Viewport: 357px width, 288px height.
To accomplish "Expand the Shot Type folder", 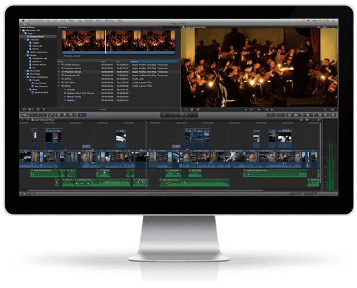I will pos(25,74).
